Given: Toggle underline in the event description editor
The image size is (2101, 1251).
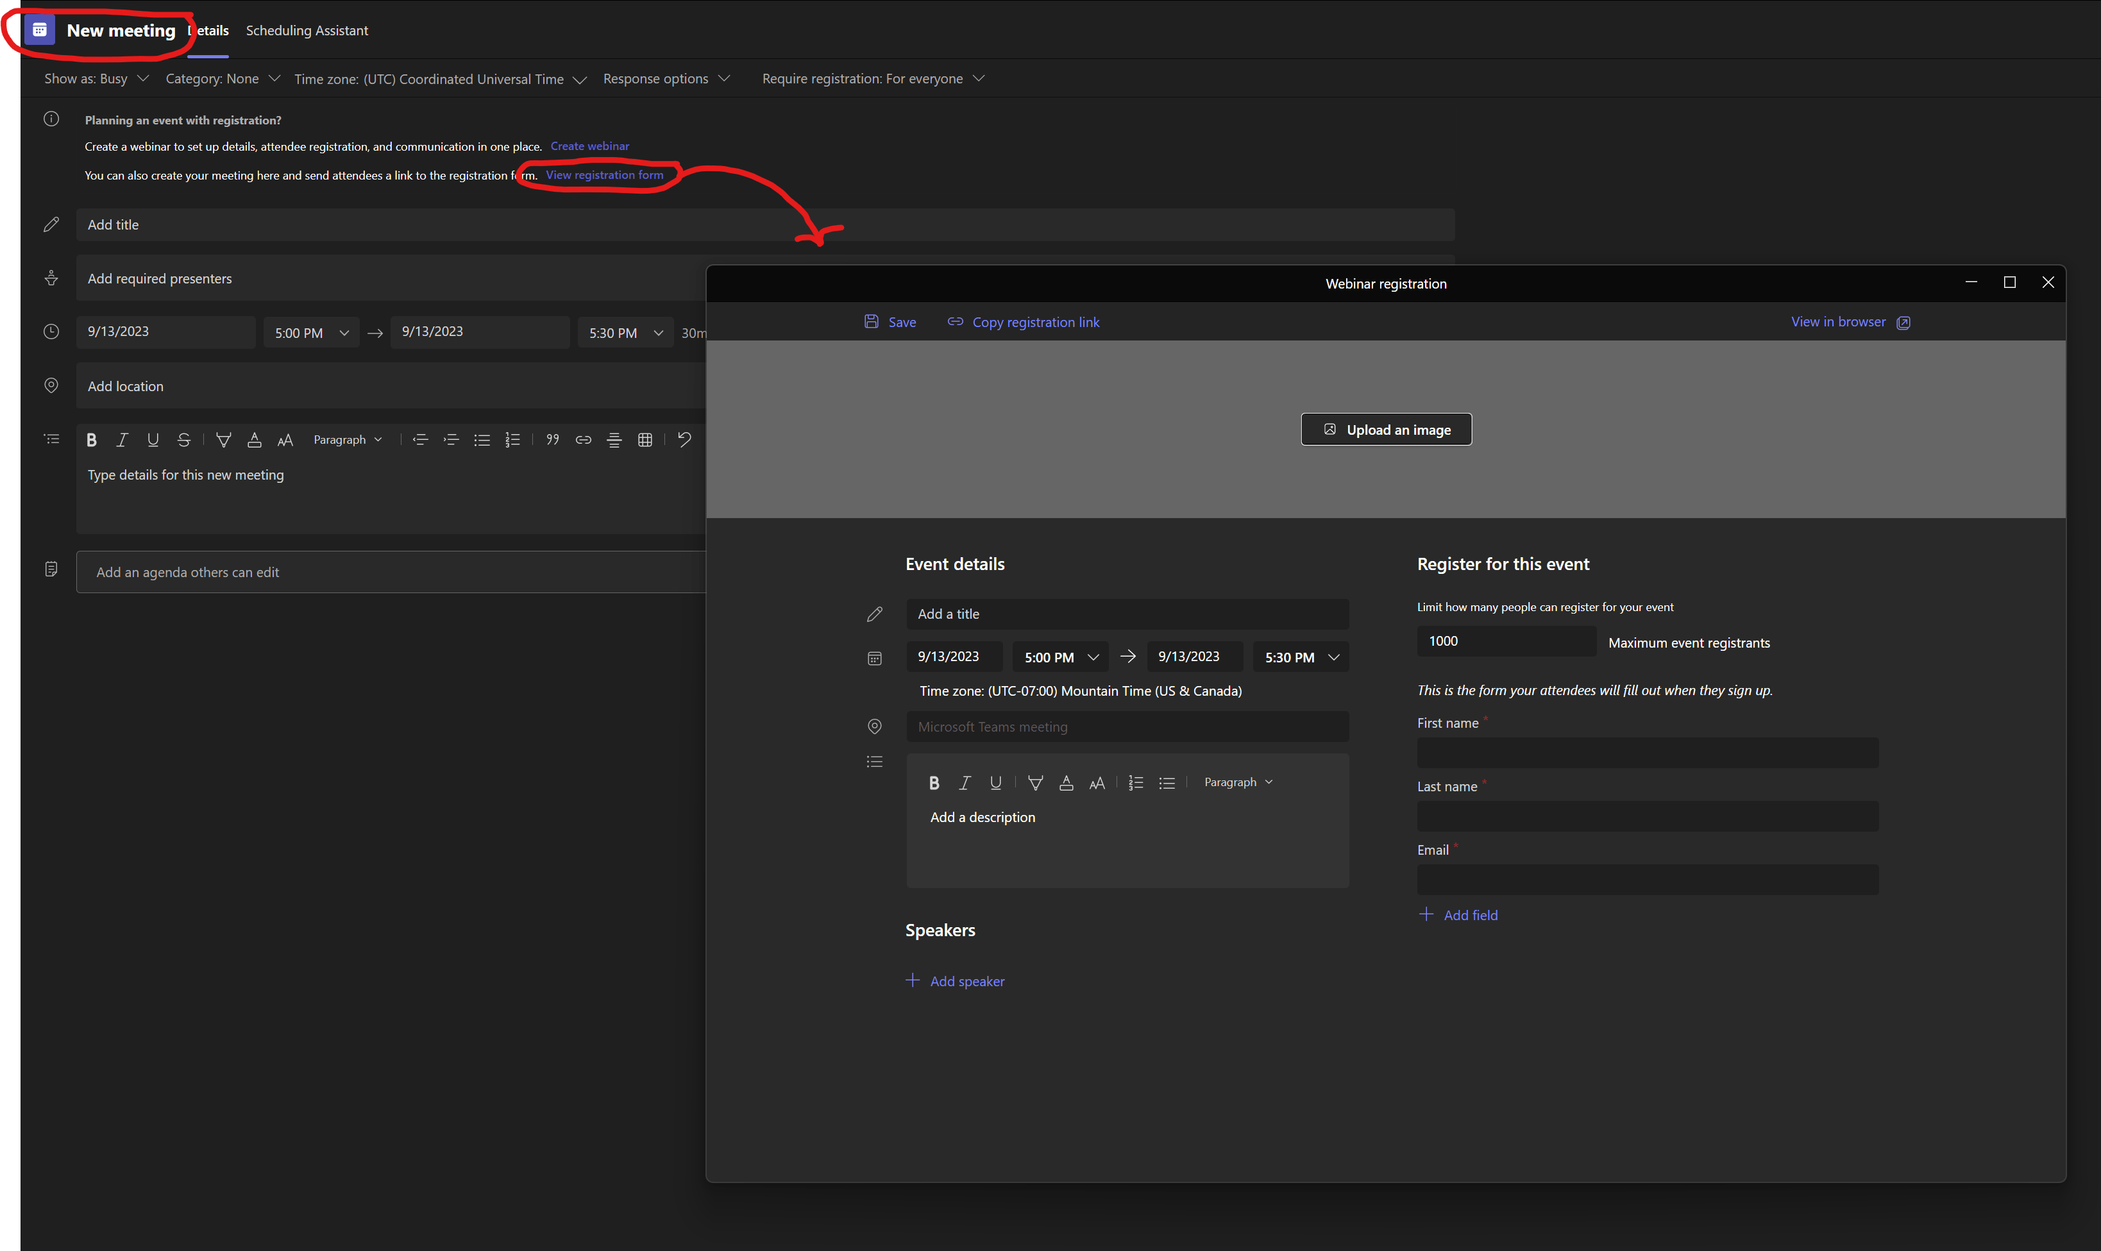Looking at the screenshot, I should [x=996, y=783].
